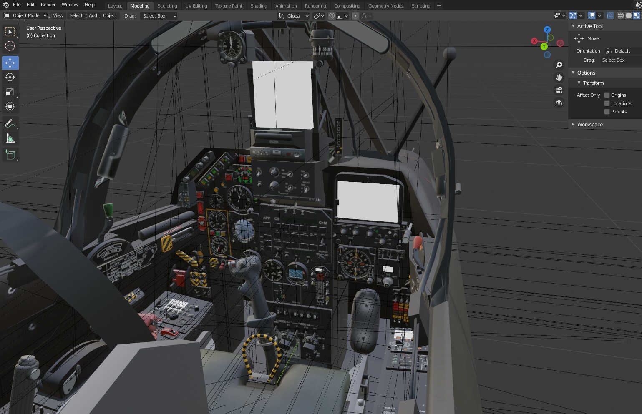
Task: Toggle viewport gizmos display
Action: tap(573, 15)
